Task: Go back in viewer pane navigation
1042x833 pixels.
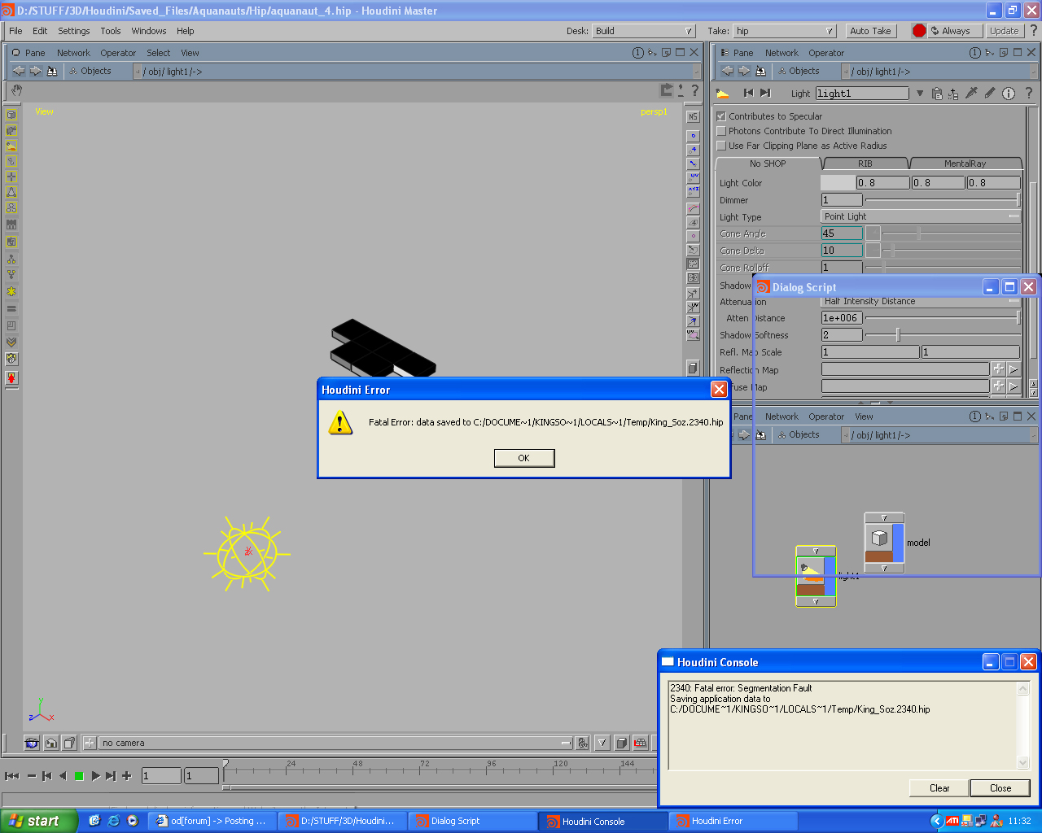Action: [x=19, y=71]
